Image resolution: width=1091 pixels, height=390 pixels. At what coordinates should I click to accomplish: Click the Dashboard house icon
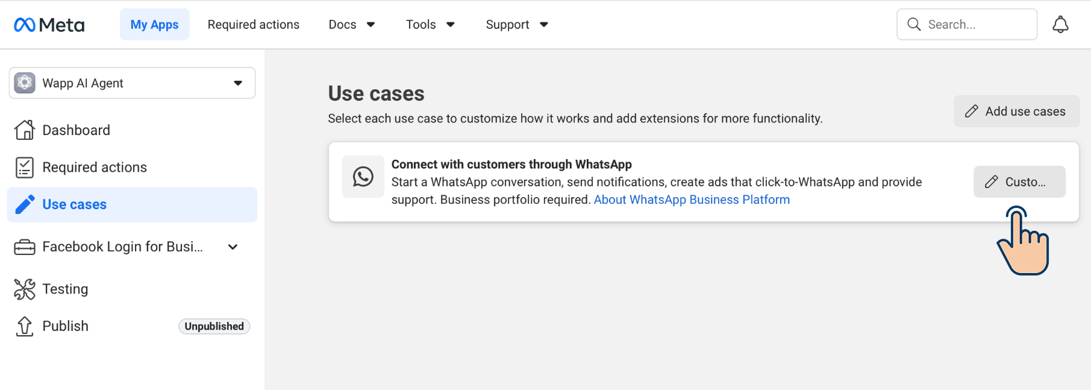pyautogui.click(x=25, y=130)
